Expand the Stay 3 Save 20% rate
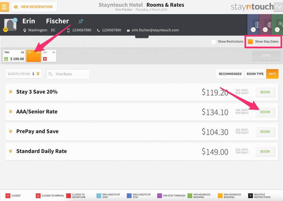The image size is (283, 201). (x=11, y=92)
